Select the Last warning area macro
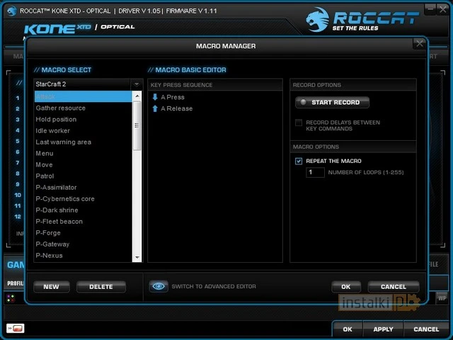Viewport: 453px width, 340px height. tap(84, 142)
